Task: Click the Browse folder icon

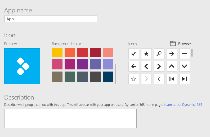Action: (x=173, y=44)
